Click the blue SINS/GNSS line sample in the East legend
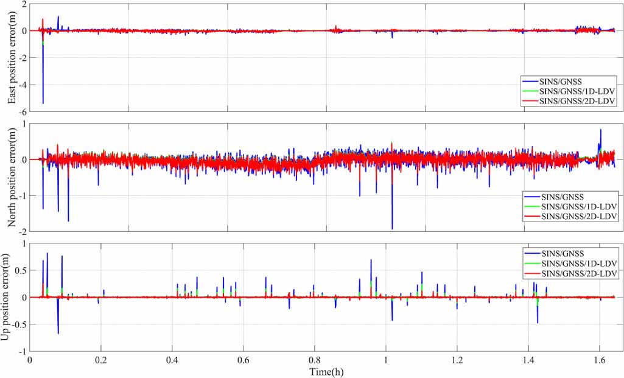The image size is (624, 378). pyautogui.click(x=531, y=80)
